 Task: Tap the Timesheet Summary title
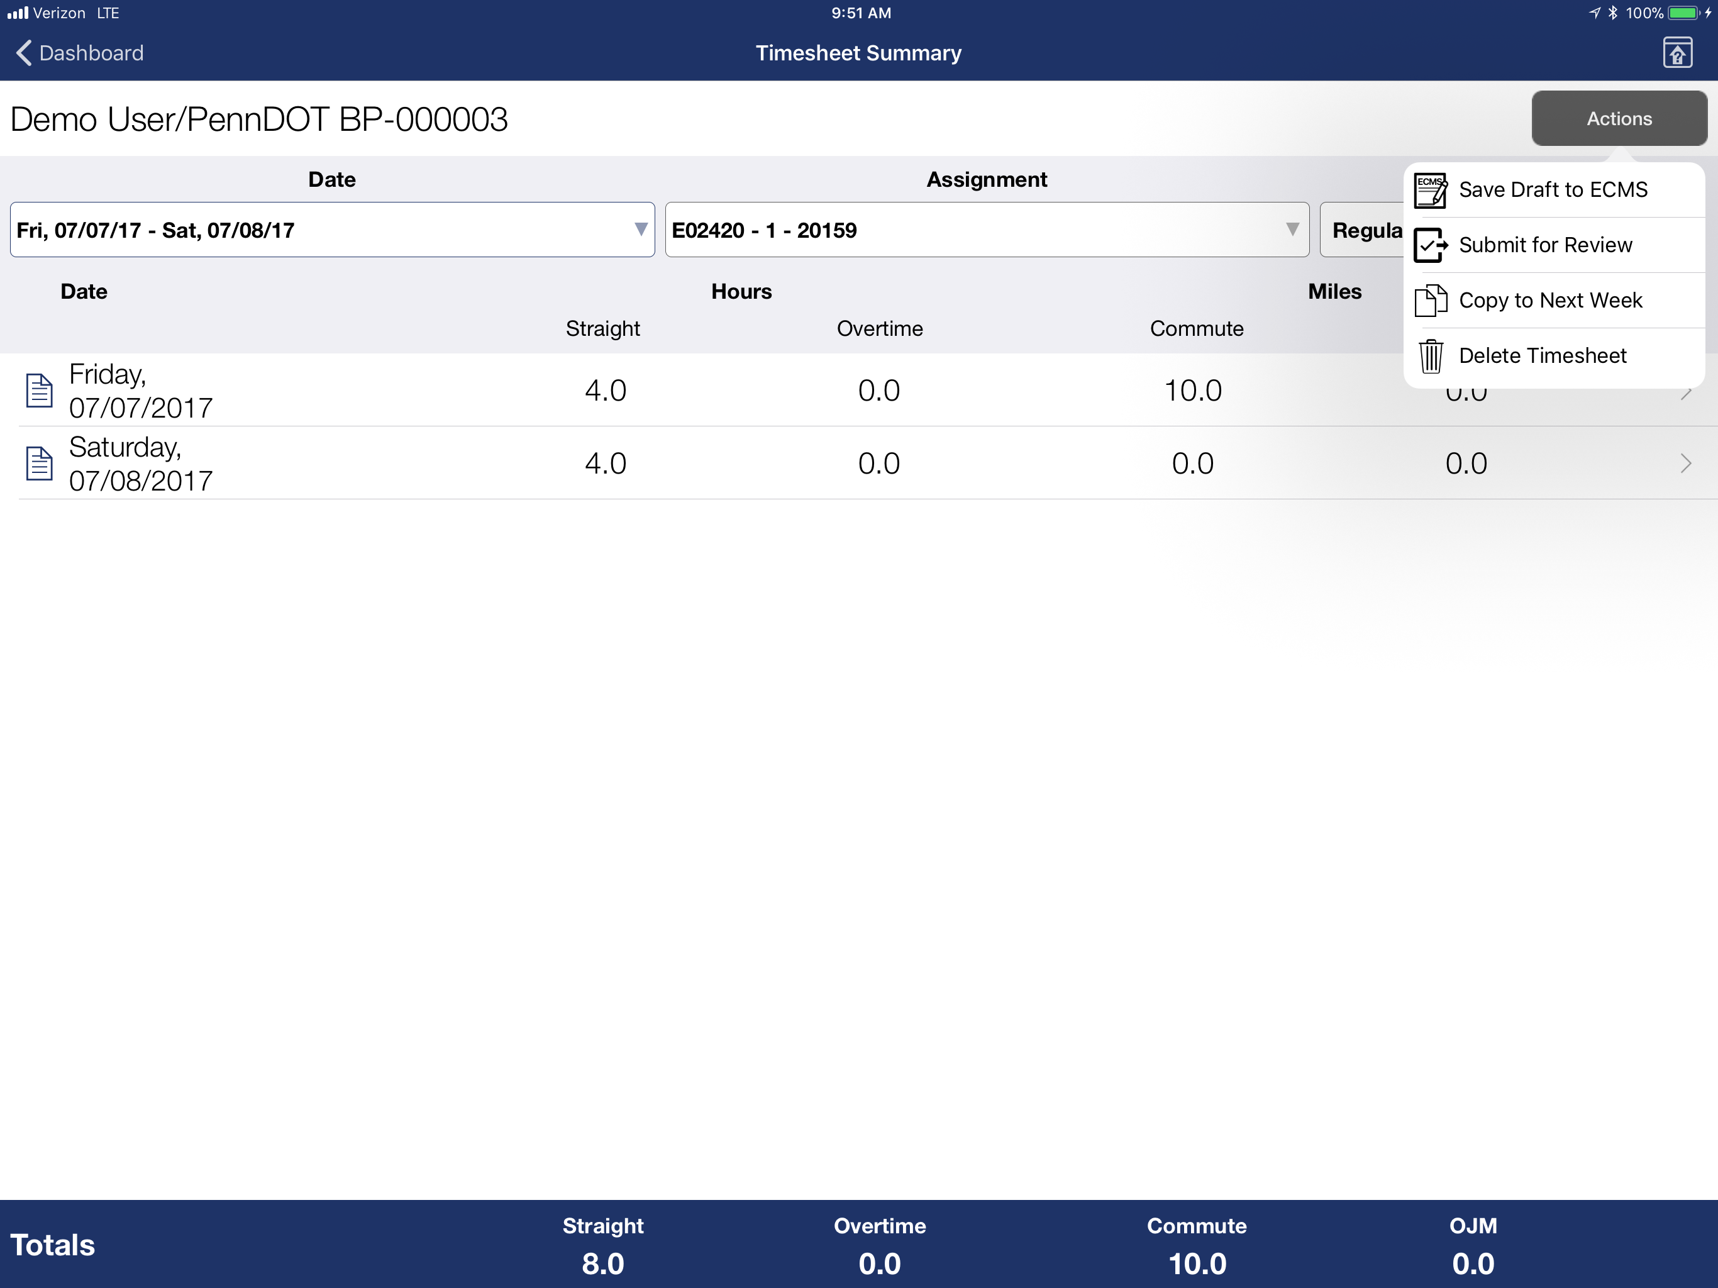pyautogui.click(x=858, y=53)
